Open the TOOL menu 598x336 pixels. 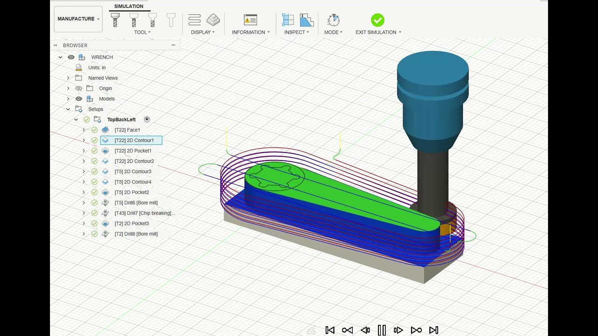142,32
